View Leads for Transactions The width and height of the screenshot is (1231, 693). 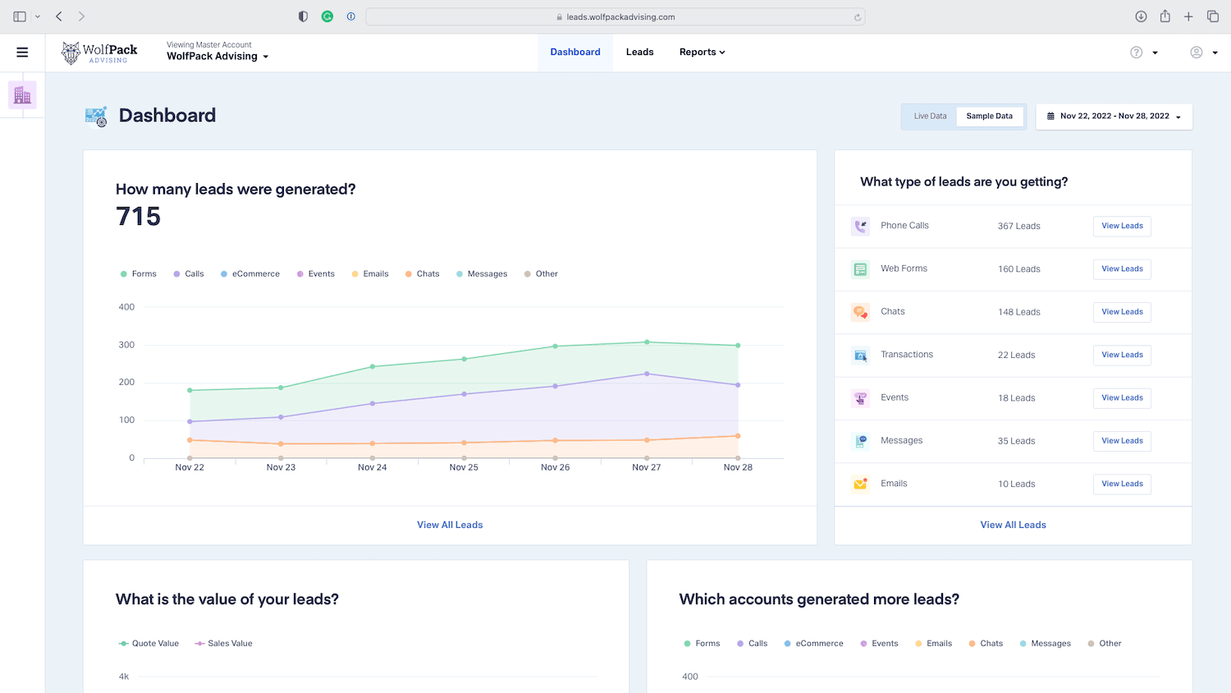click(x=1122, y=356)
